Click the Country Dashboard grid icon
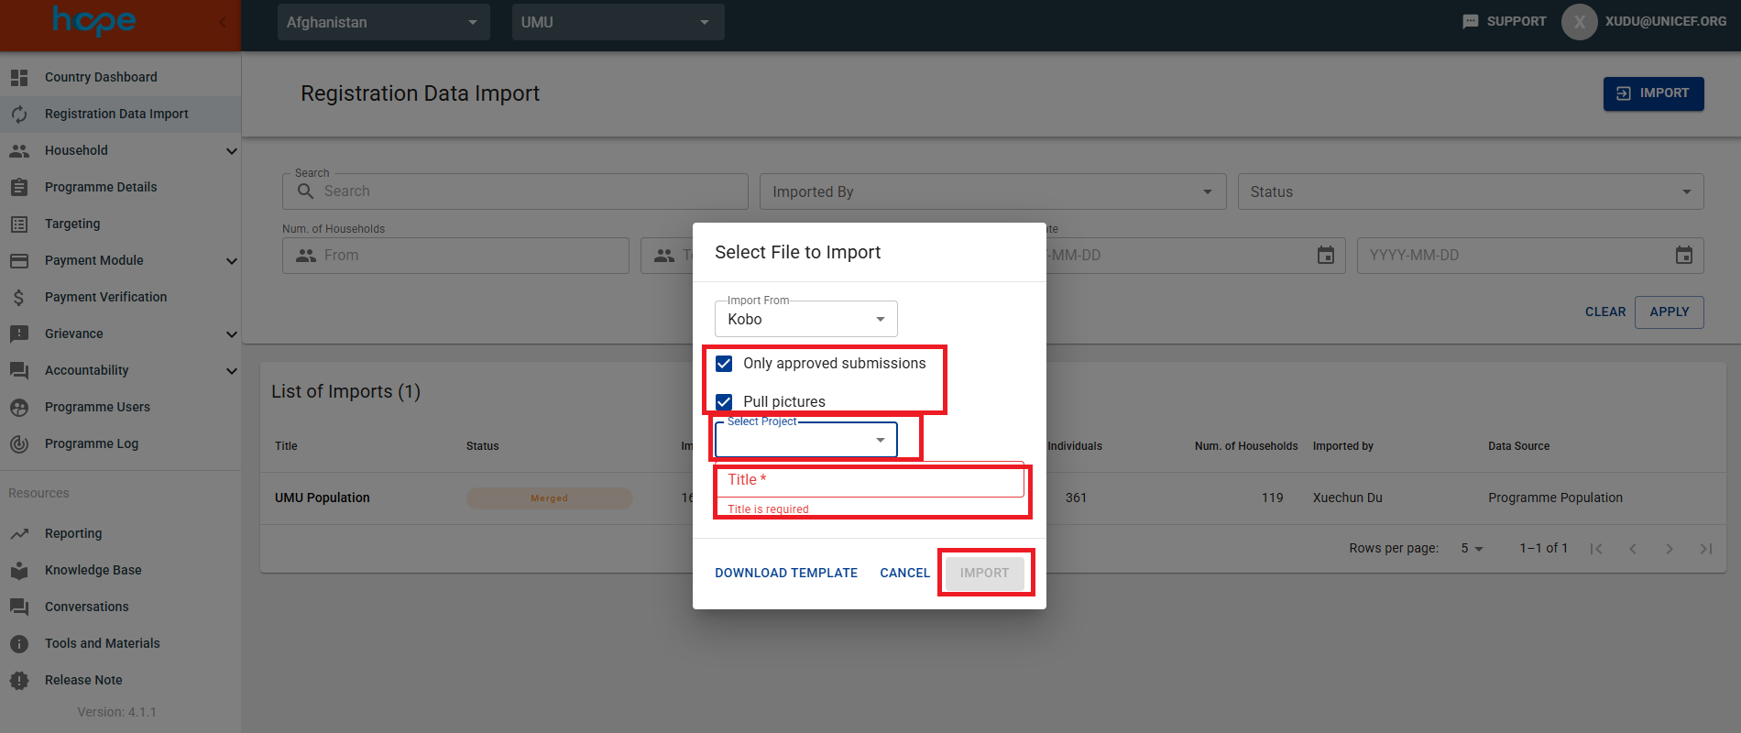Image resolution: width=1741 pixels, height=733 pixels. (x=19, y=78)
